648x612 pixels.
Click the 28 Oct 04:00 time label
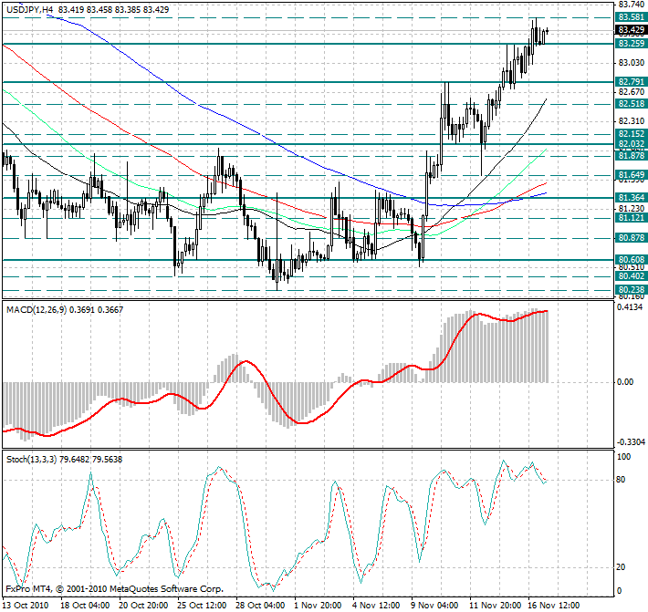click(261, 606)
